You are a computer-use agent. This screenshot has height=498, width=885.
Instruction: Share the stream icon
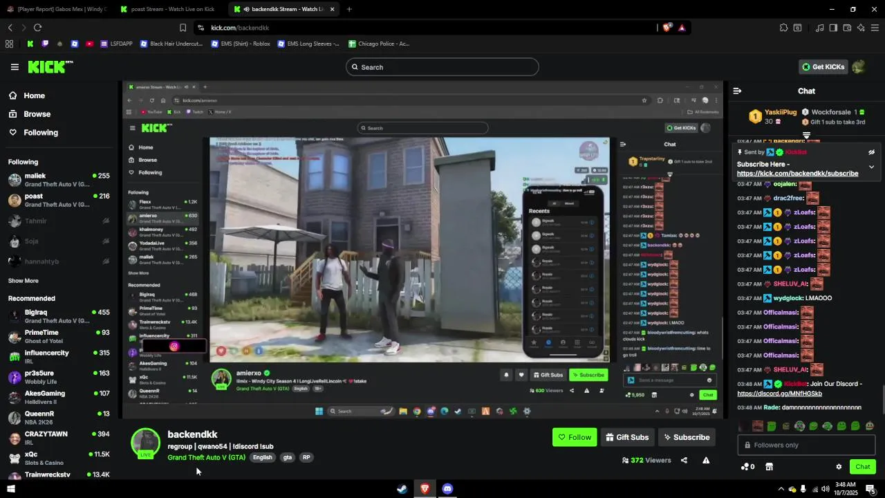pyautogui.click(x=684, y=460)
